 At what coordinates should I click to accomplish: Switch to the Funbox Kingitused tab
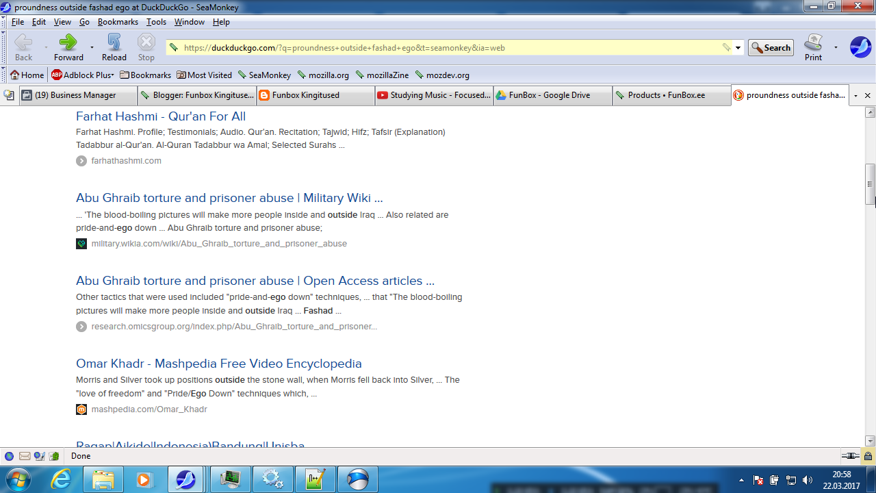(x=315, y=96)
